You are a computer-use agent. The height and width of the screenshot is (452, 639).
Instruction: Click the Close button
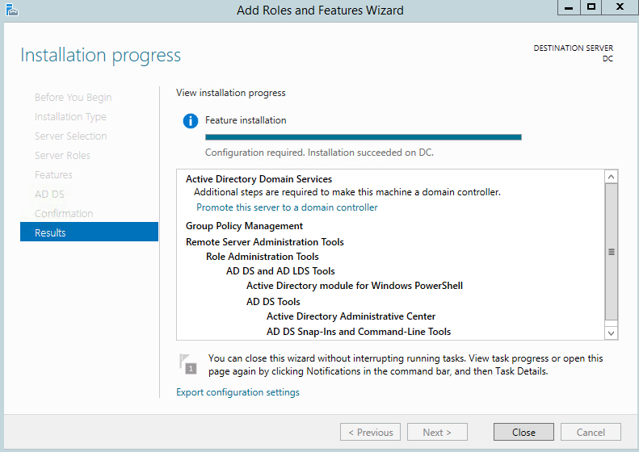pyautogui.click(x=523, y=432)
